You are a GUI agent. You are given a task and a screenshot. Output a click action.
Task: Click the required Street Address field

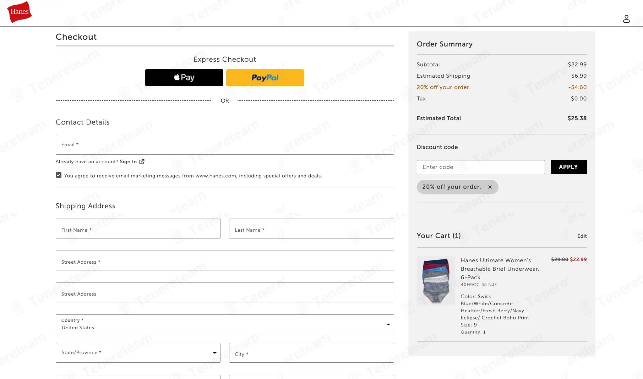point(225,260)
